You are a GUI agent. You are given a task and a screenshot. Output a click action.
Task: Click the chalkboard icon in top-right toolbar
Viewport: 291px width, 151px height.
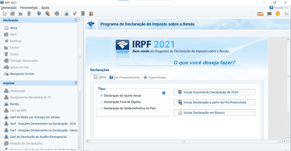[269, 14]
